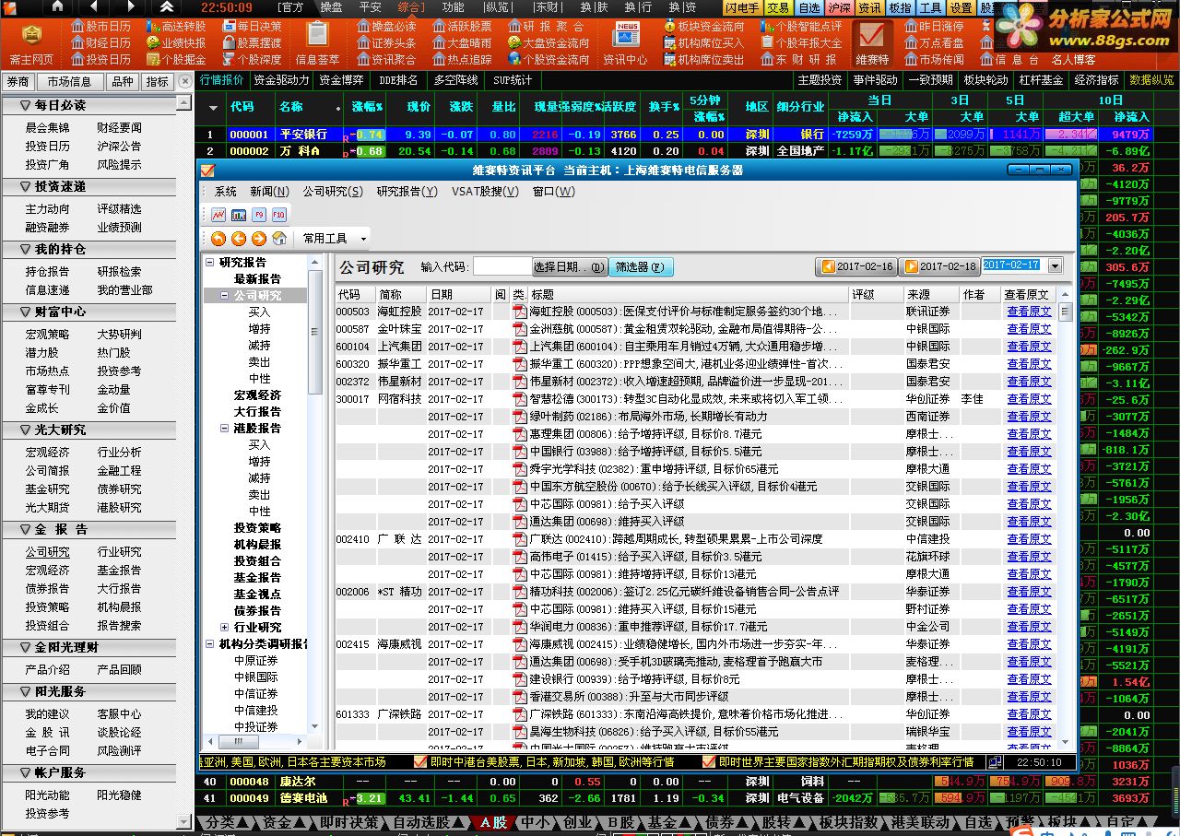Switch to the 市场信息 sidebar tab
The height and width of the screenshot is (836, 1180).
(69, 82)
